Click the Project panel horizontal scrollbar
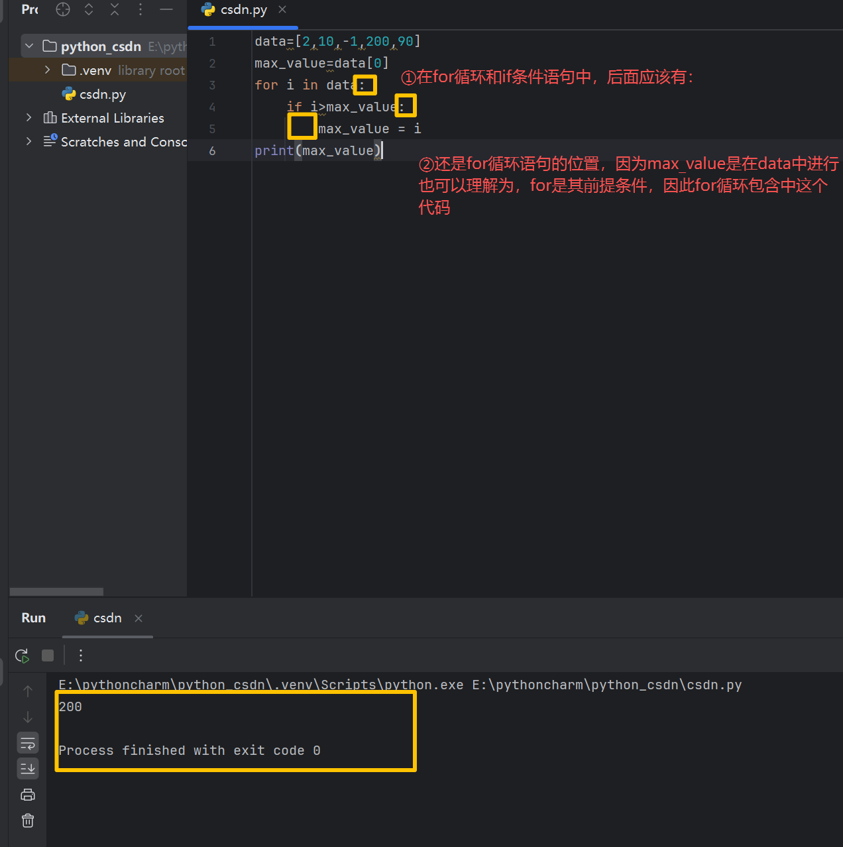This screenshot has height=847, width=843. [x=56, y=591]
